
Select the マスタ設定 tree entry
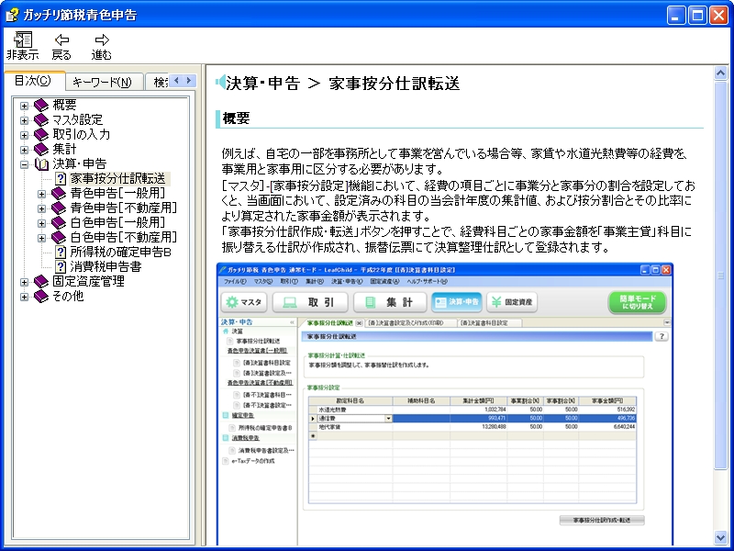tap(77, 120)
